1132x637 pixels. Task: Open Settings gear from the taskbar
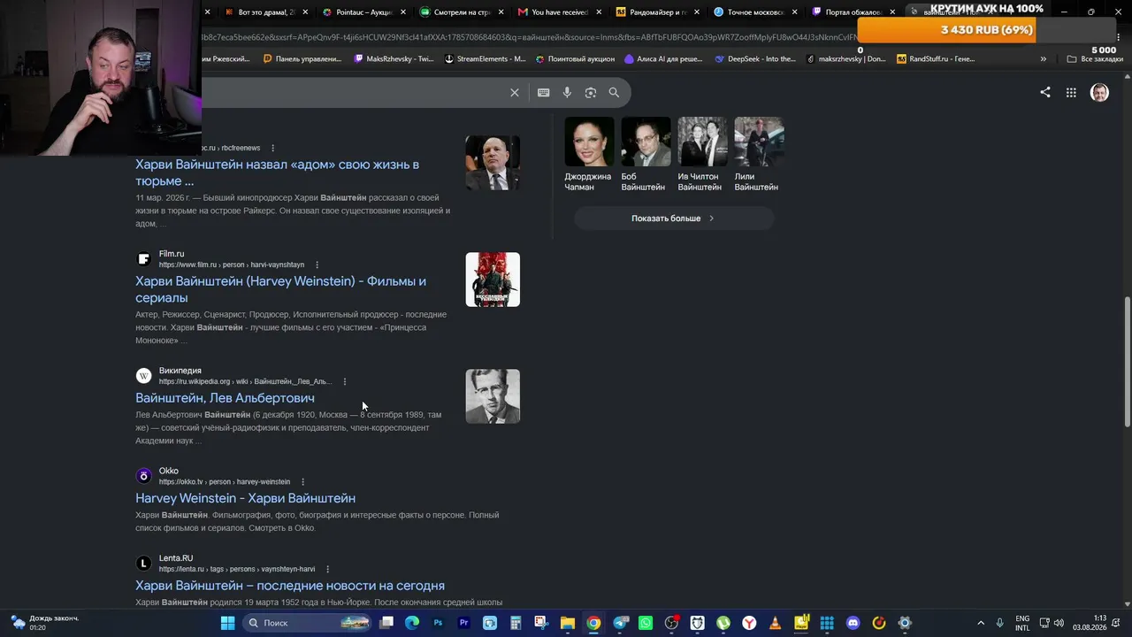coord(905,623)
